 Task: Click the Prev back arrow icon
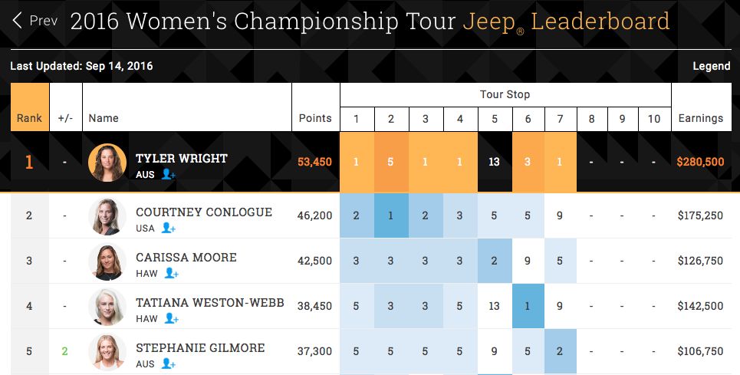tap(18, 21)
